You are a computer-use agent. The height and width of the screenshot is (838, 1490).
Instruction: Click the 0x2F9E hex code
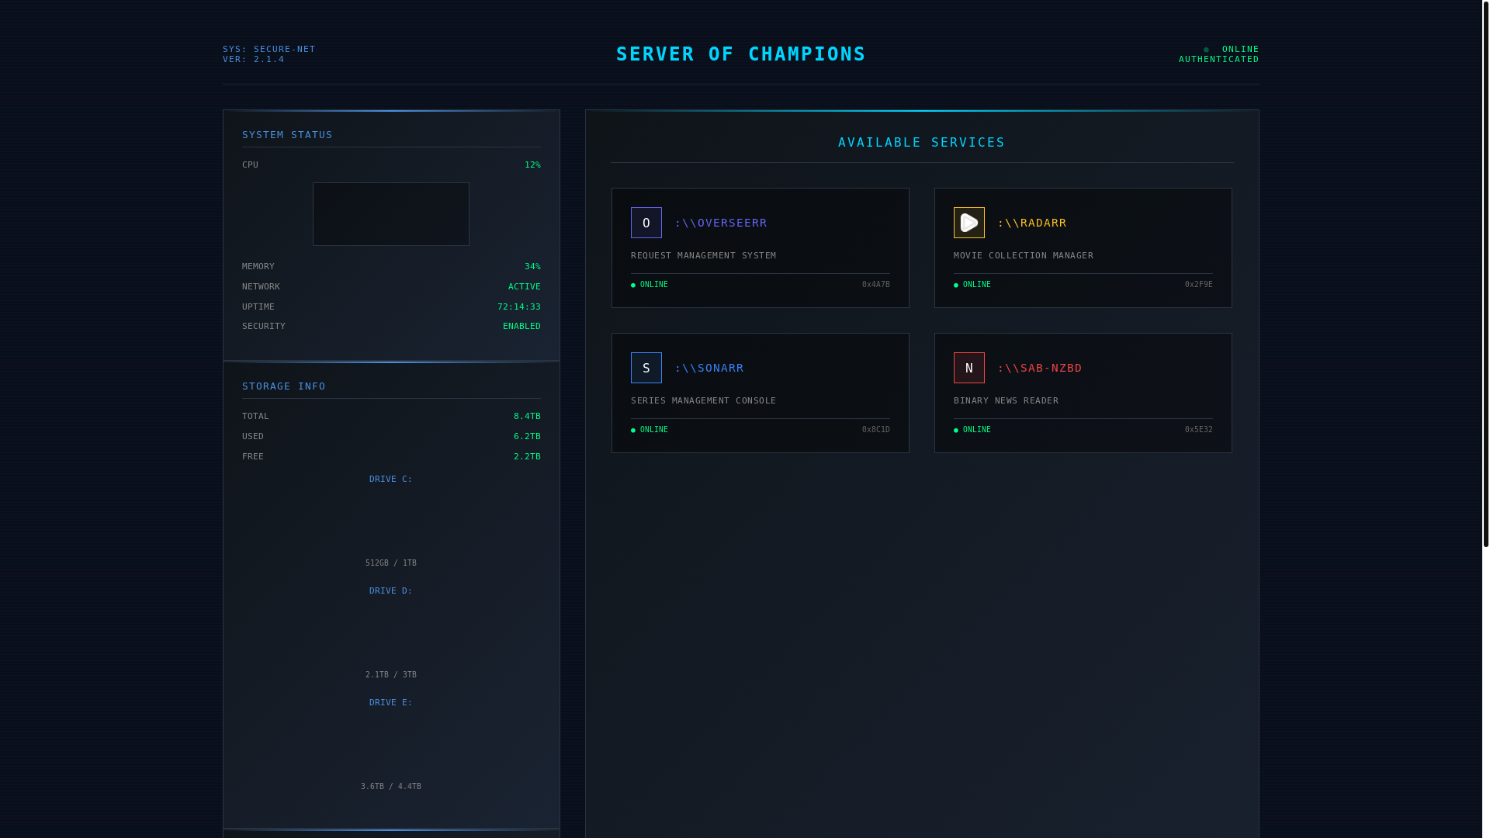pos(1199,285)
